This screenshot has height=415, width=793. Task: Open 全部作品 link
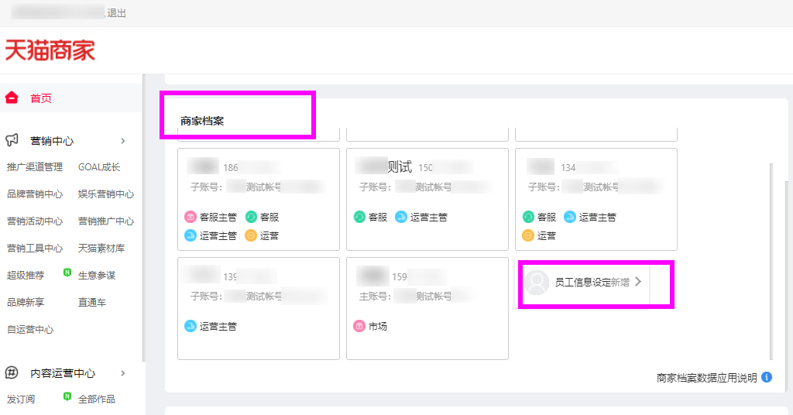(x=97, y=400)
